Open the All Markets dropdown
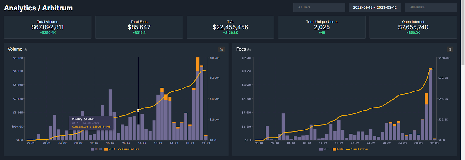 [431, 7]
